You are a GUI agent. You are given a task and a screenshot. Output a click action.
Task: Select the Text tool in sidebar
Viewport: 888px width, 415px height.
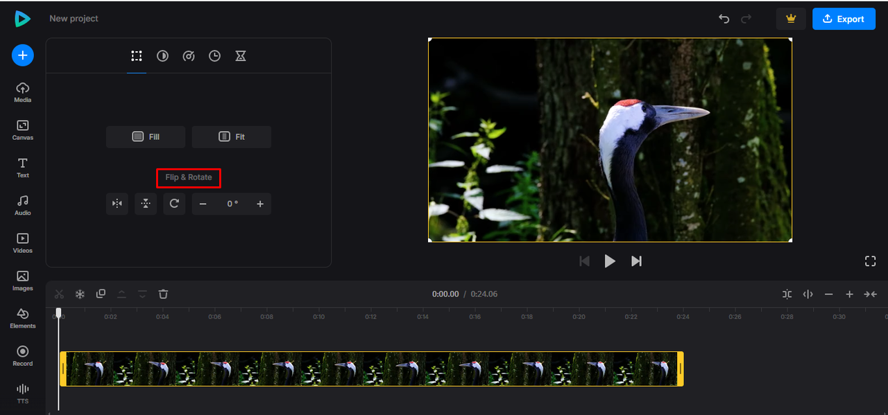click(23, 167)
